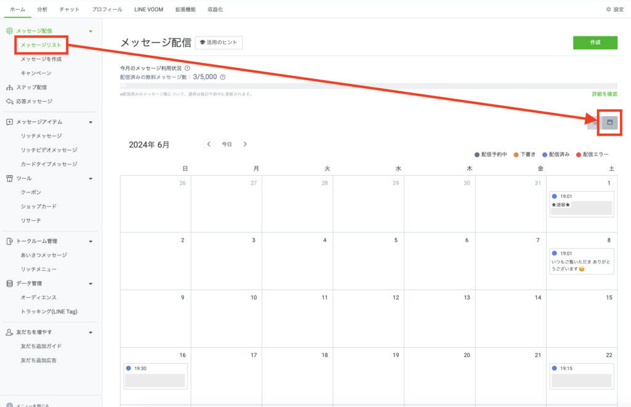Switch to list view icon

coord(595,123)
